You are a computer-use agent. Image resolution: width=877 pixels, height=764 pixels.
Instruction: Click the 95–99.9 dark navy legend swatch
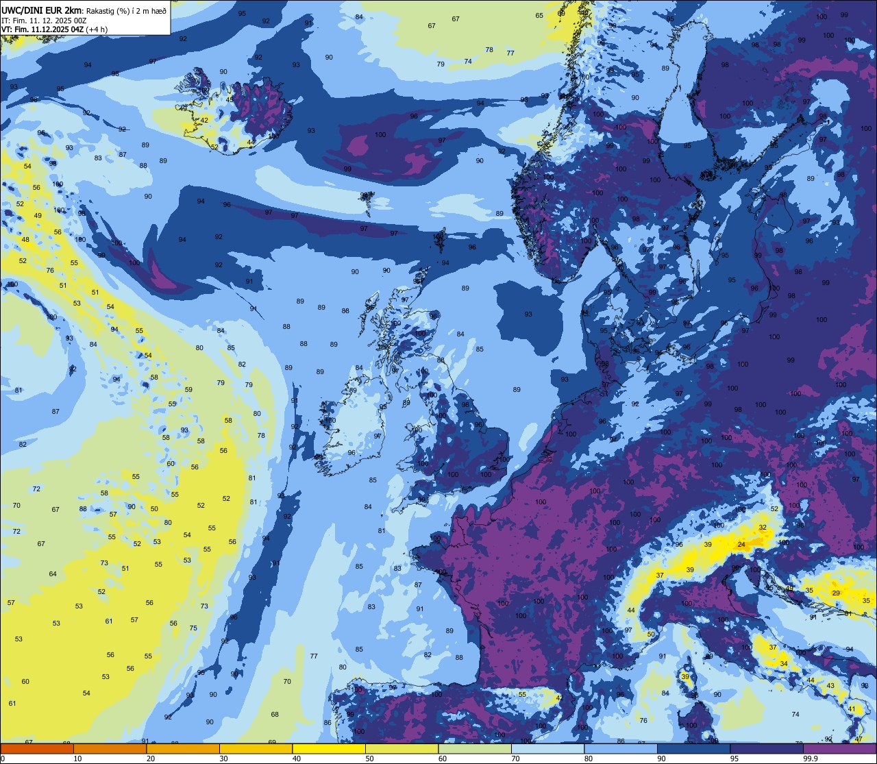coord(767,748)
